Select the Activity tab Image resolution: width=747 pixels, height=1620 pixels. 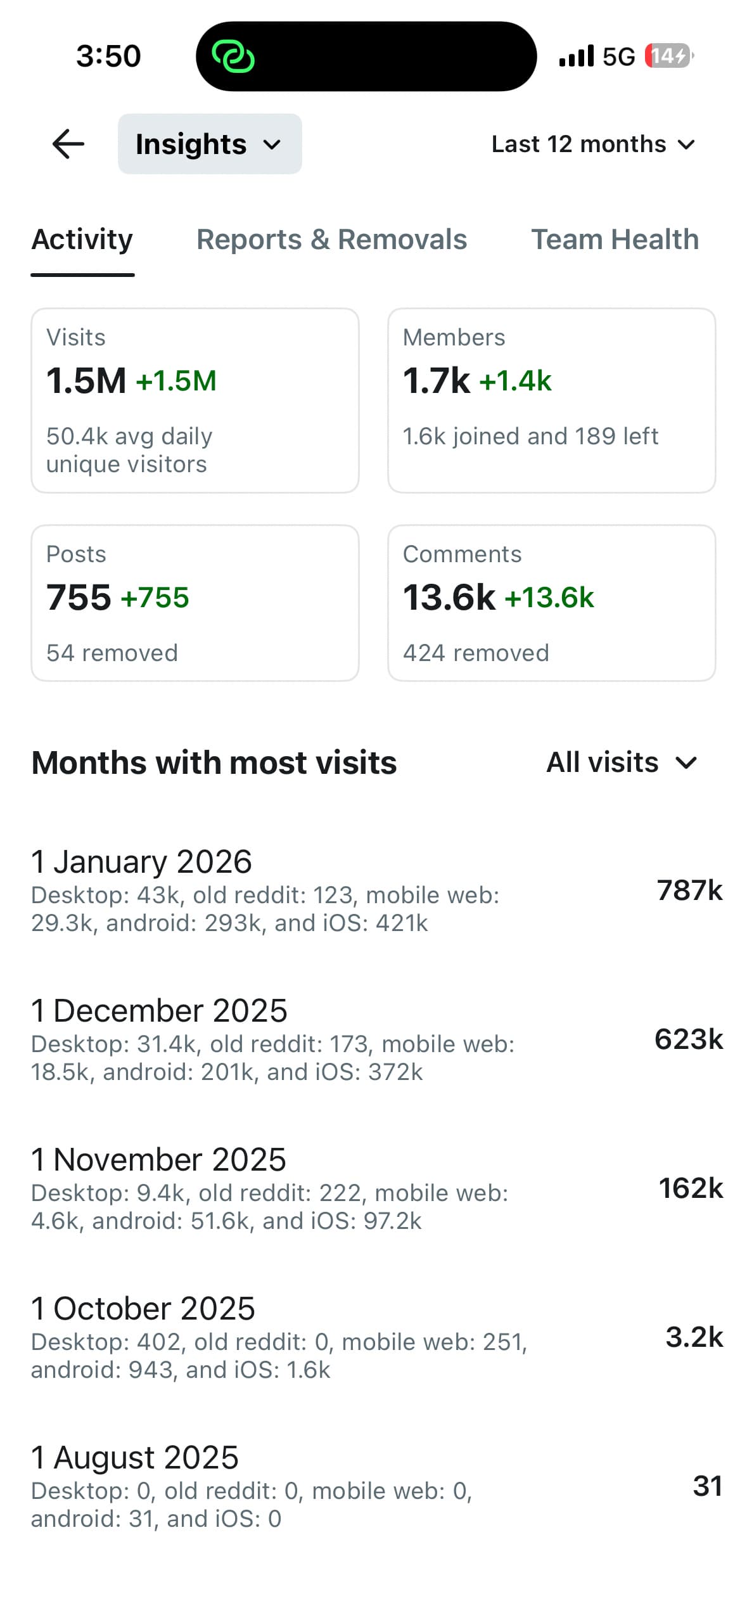[x=82, y=240]
